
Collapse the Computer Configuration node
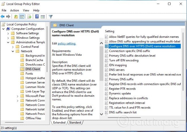click(x=3, y=29)
